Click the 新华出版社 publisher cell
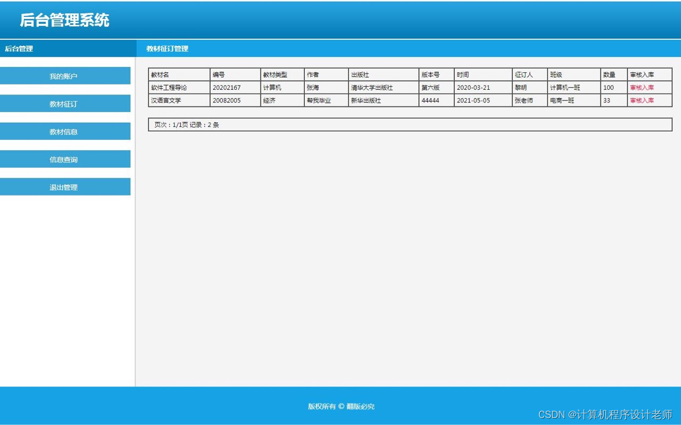Viewport: 681px width, 425px height. pos(384,100)
